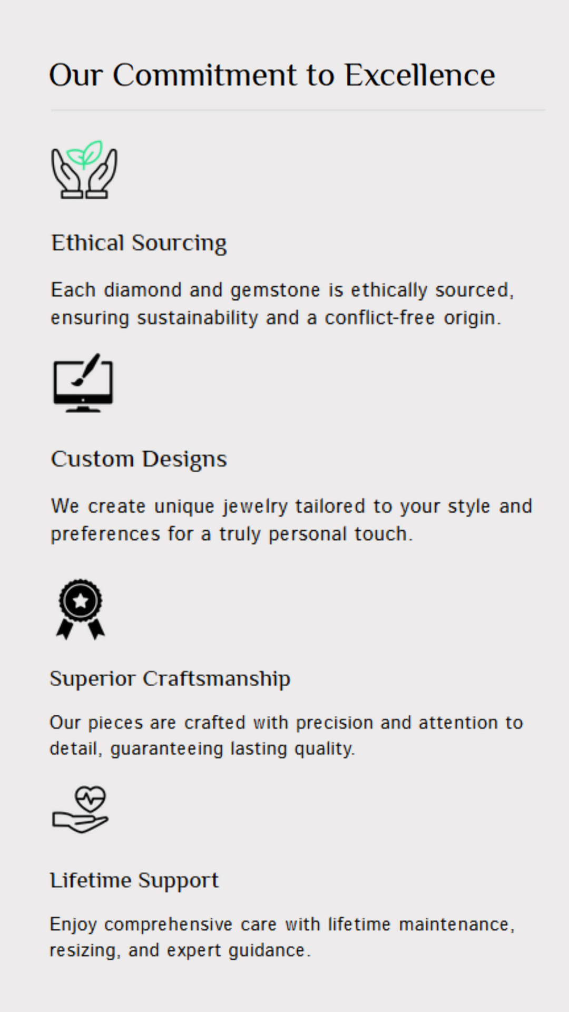This screenshot has height=1012, width=569.
Task: Click the monitor with paintbrush icon
Action: click(x=83, y=383)
